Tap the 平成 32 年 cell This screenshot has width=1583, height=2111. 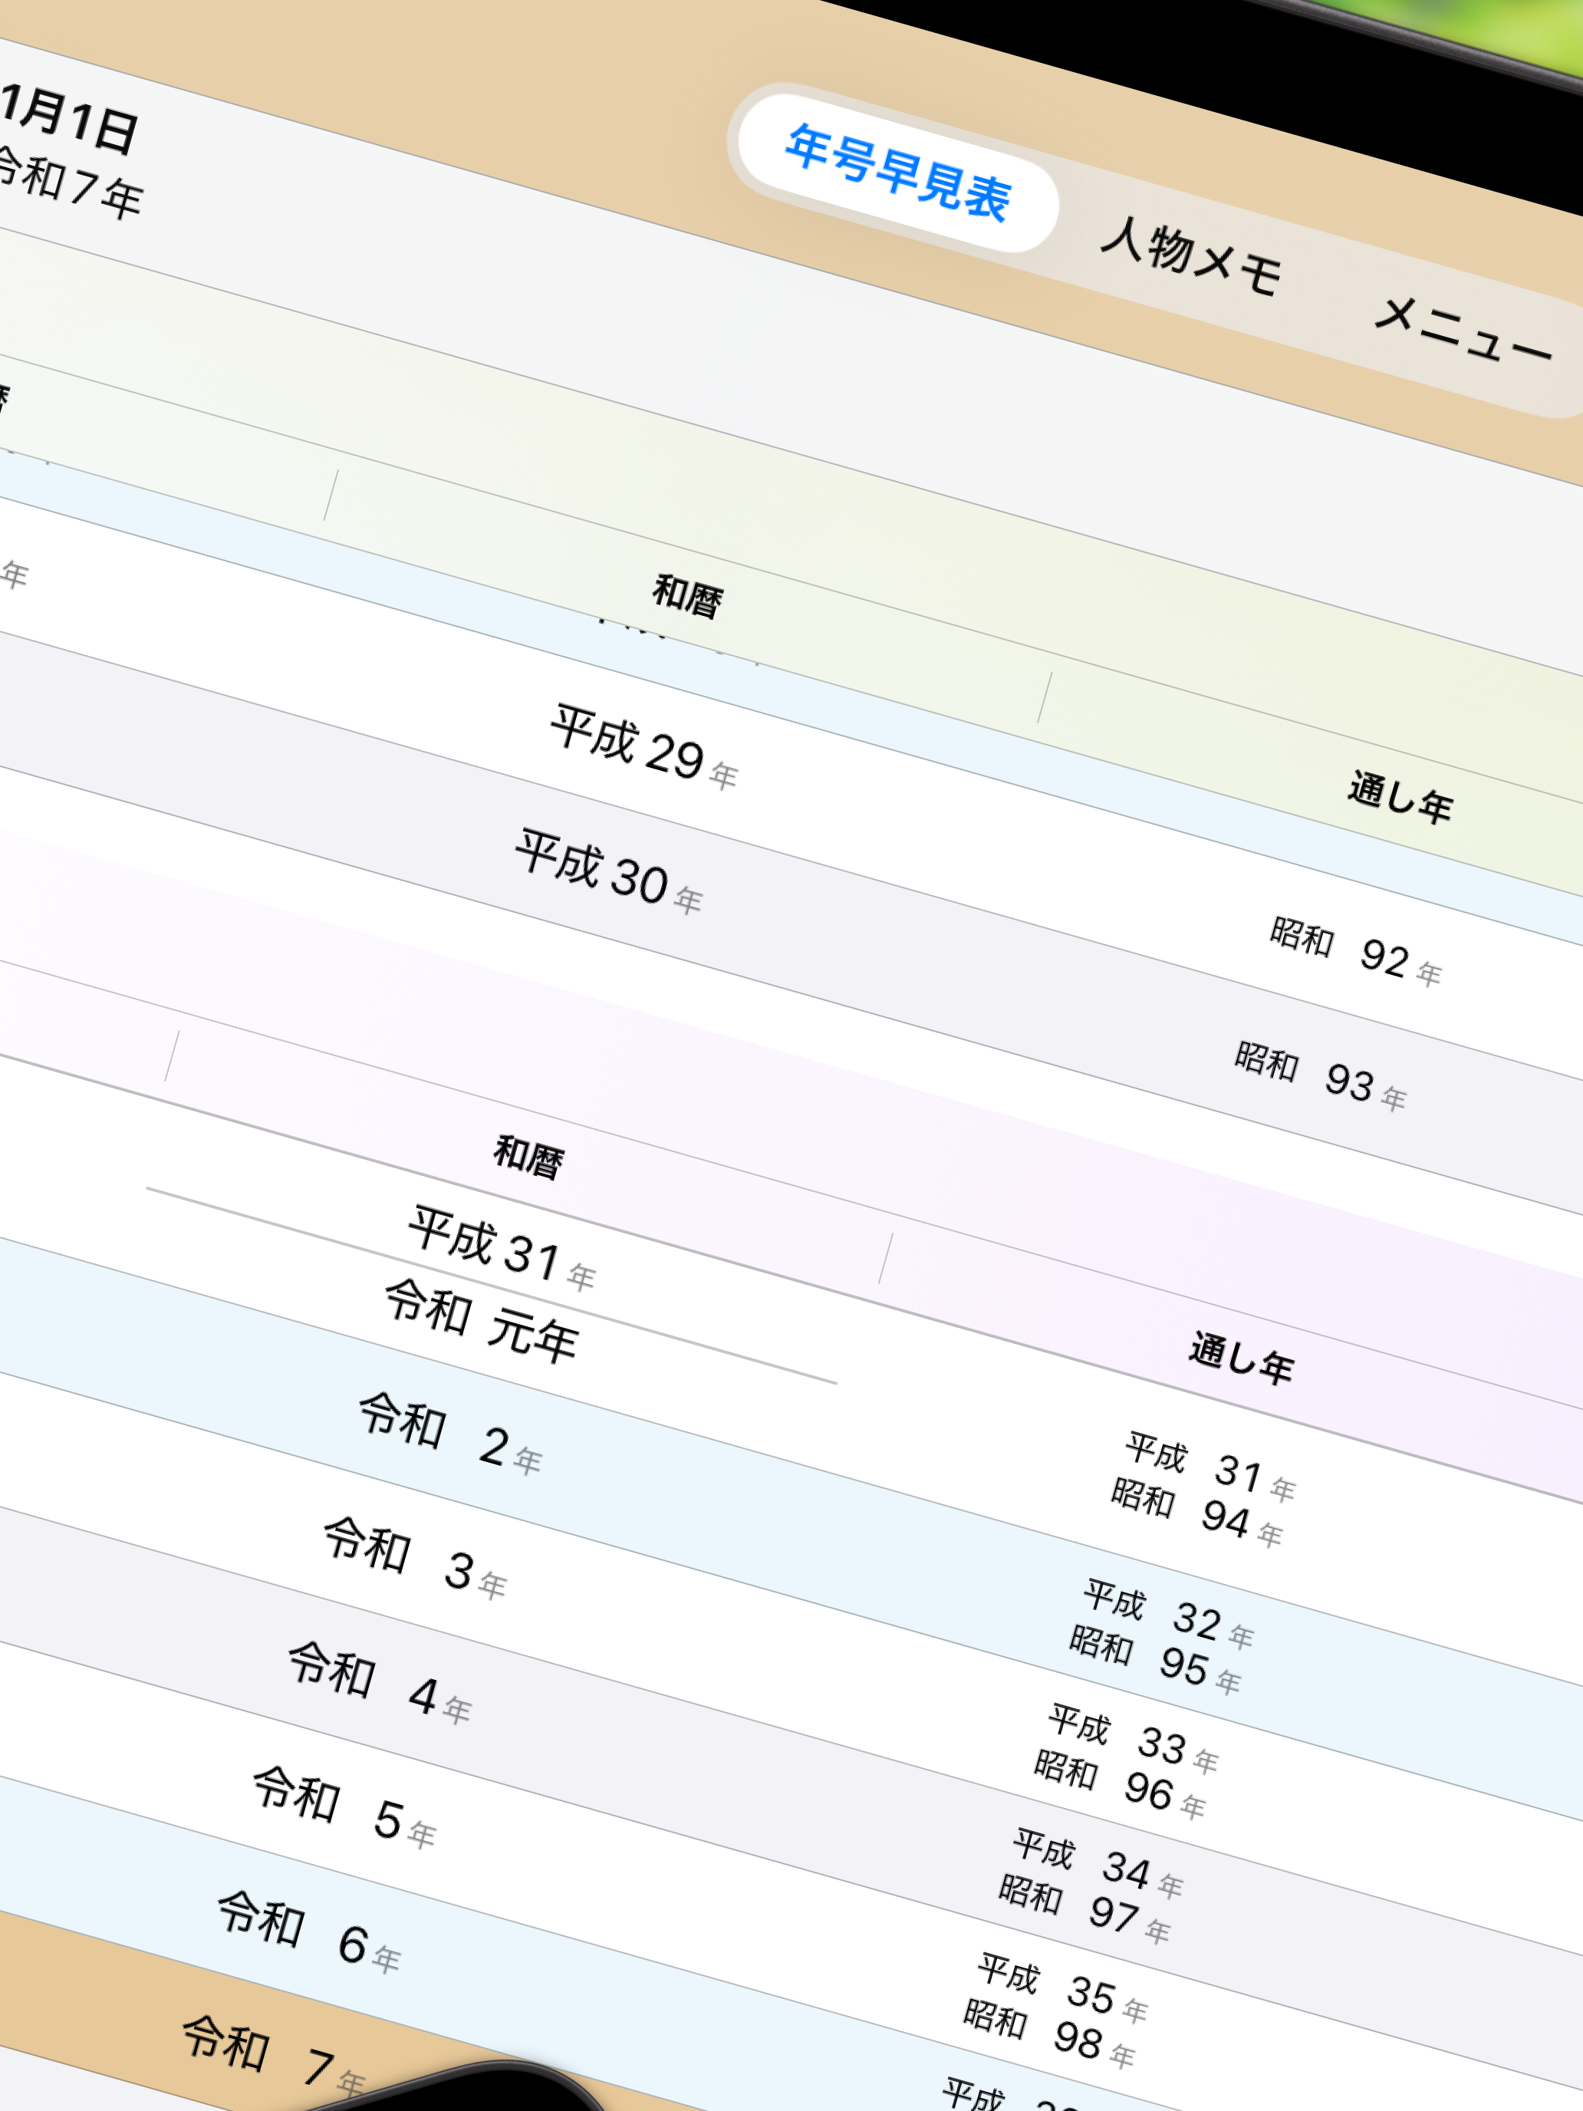click(1168, 1614)
